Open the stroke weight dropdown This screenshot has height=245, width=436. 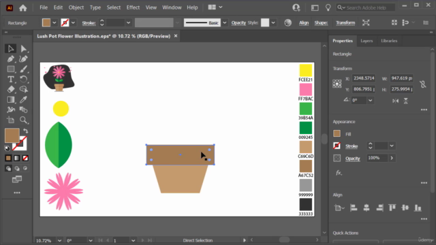click(x=128, y=22)
